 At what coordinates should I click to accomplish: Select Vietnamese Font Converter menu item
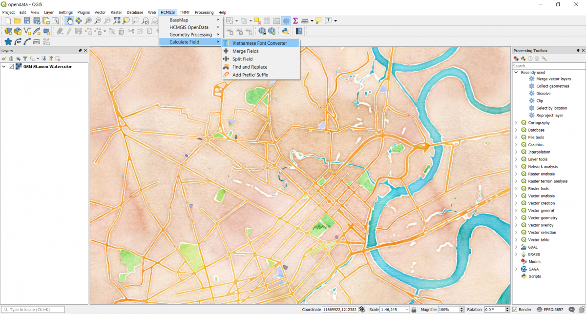259,43
